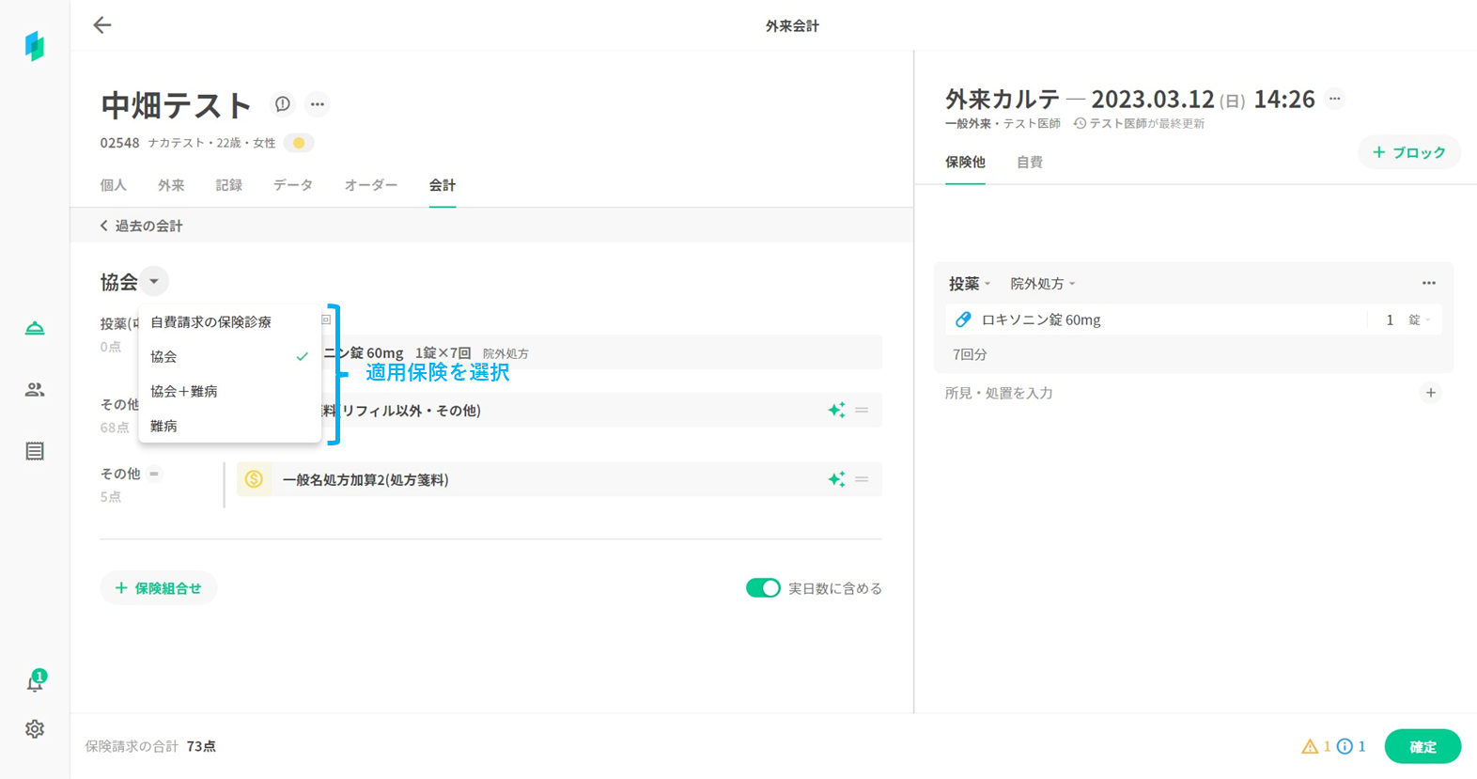This screenshot has width=1477, height=779.
Task: Switch to the 個人 tab
Action: coord(114,185)
